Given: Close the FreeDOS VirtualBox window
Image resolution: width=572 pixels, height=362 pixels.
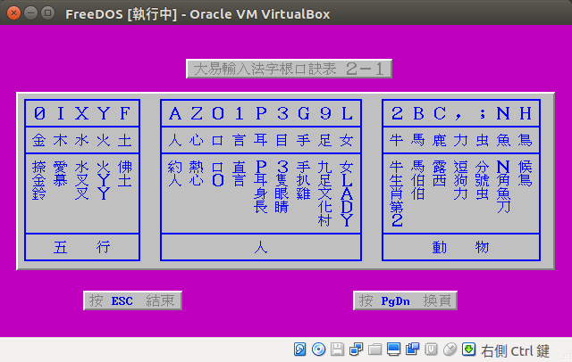Looking at the screenshot, I should coord(12,13).
